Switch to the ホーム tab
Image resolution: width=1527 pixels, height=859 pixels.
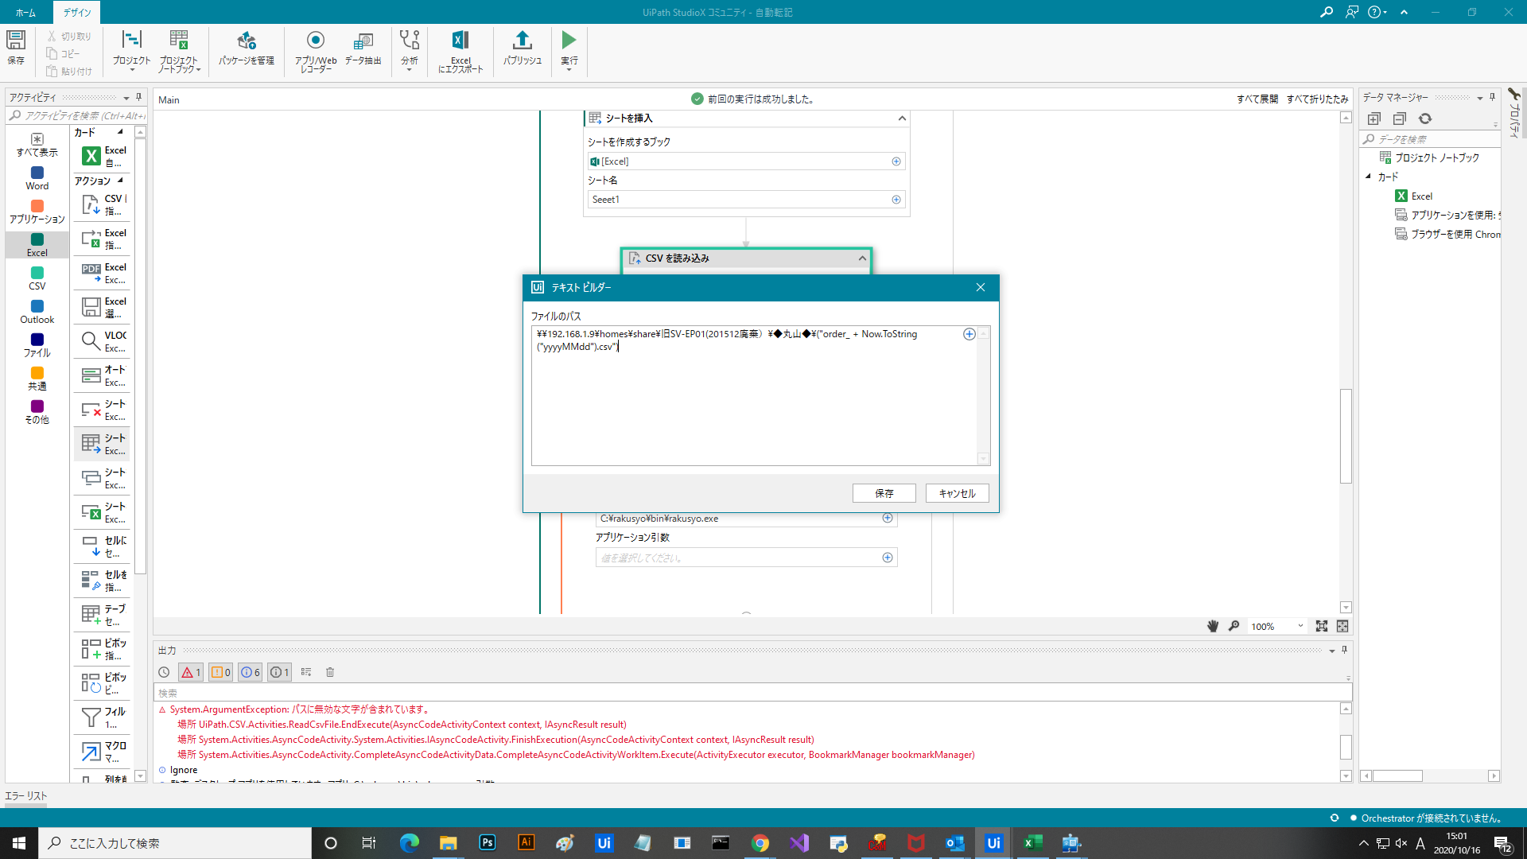point(25,12)
